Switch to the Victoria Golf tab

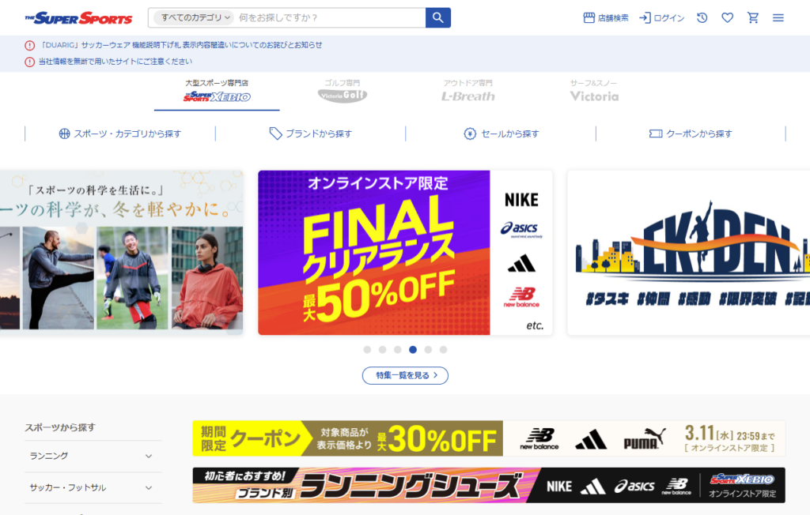(343, 92)
